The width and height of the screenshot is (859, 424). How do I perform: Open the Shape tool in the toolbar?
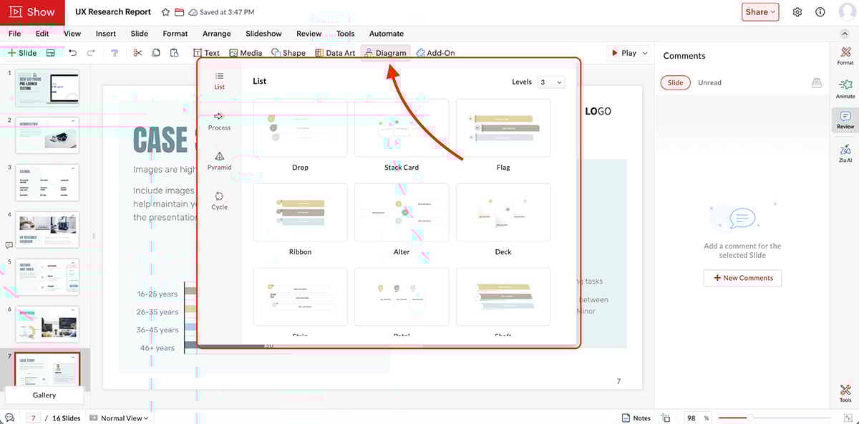[x=288, y=52]
